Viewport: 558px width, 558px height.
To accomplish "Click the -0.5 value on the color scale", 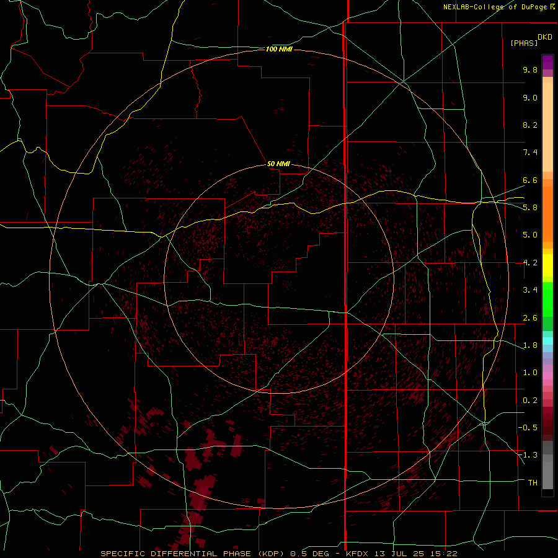I will tap(528, 428).
